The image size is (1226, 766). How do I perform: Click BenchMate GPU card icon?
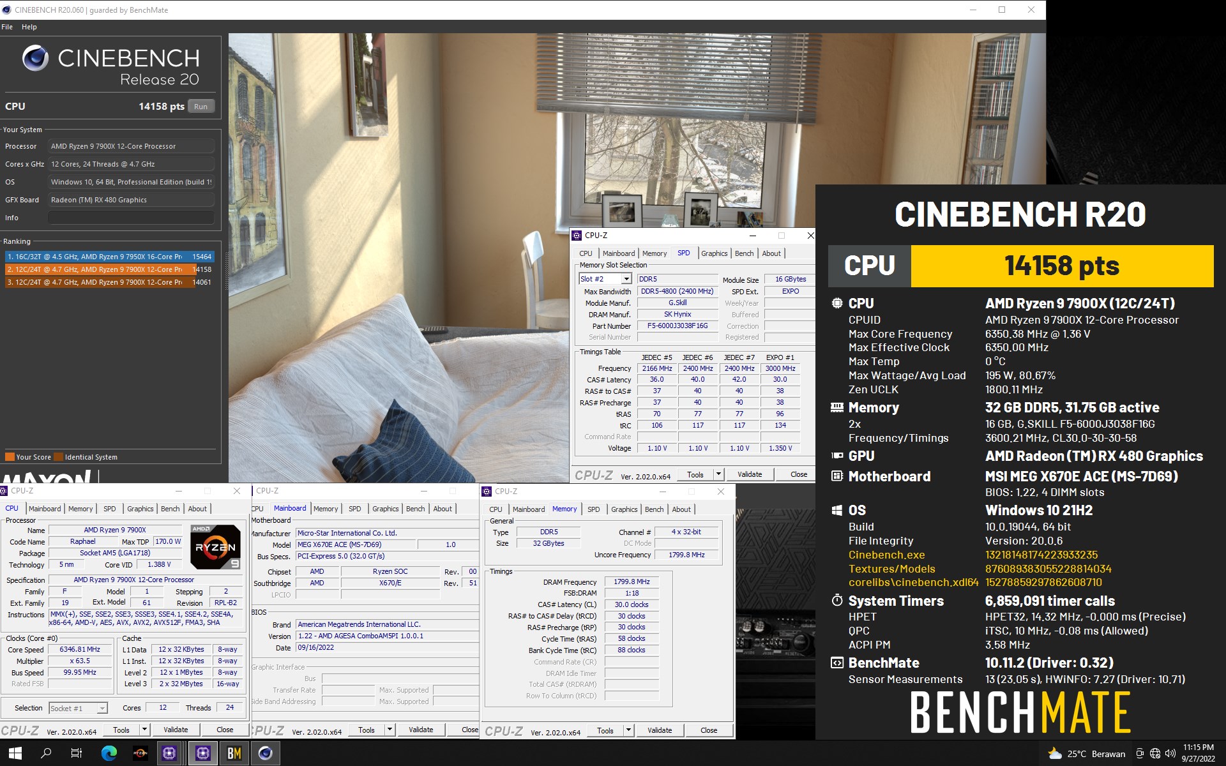836,456
